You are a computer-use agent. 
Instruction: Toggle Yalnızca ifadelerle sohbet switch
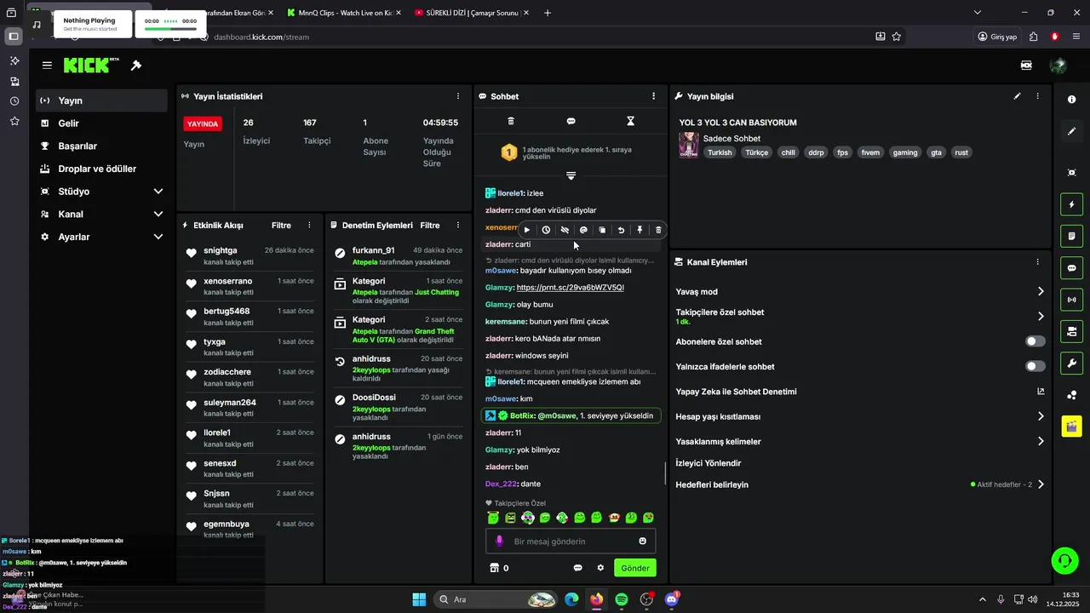point(1035,366)
